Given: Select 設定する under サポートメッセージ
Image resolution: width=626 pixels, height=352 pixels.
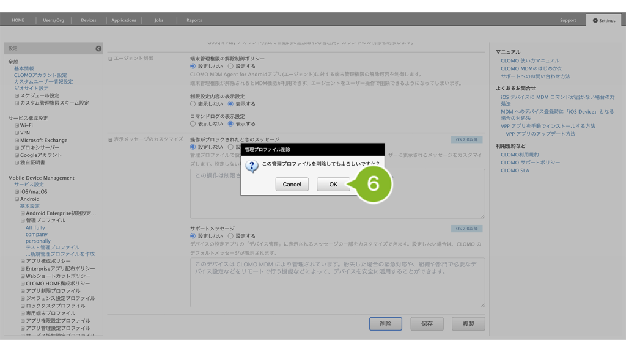Looking at the screenshot, I should 230,236.
